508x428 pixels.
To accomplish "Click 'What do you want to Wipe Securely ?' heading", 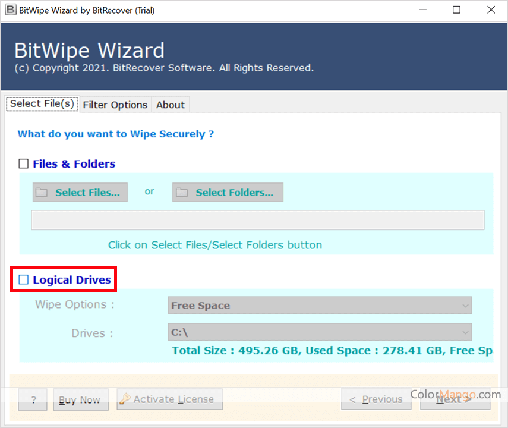I will pyautogui.click(x=116, y=134).
